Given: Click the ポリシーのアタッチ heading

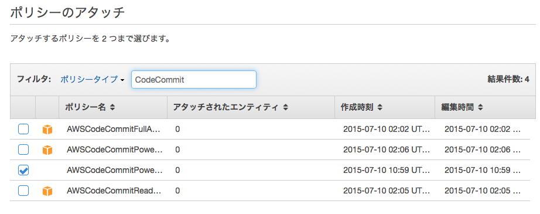Looking at the screenshot, I should [x=67, y=13].
